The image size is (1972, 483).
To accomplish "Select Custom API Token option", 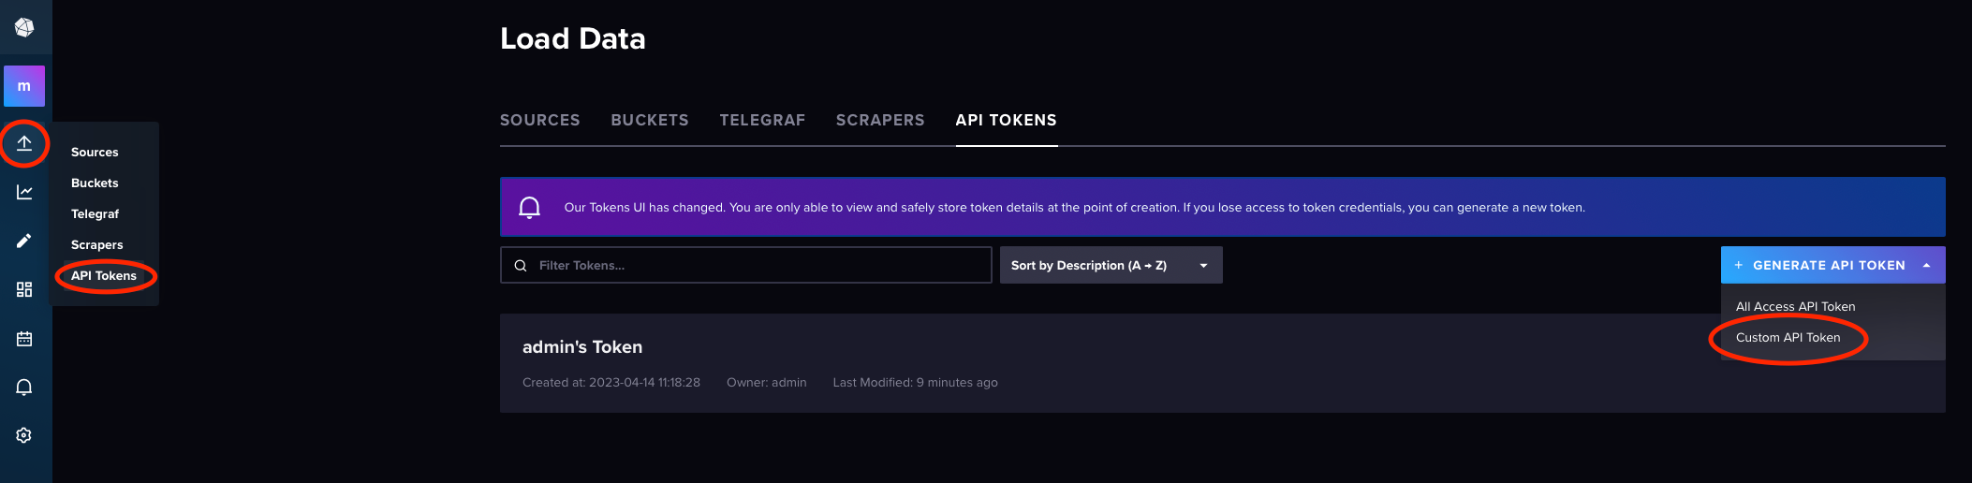I will tap(1788, 337).
